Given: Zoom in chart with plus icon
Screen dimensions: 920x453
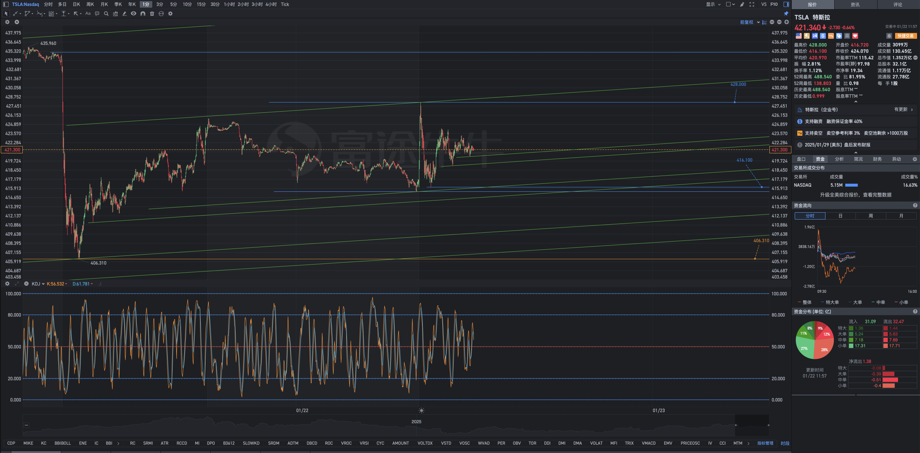Looking at the screenshot, I should tap(787, 22).
